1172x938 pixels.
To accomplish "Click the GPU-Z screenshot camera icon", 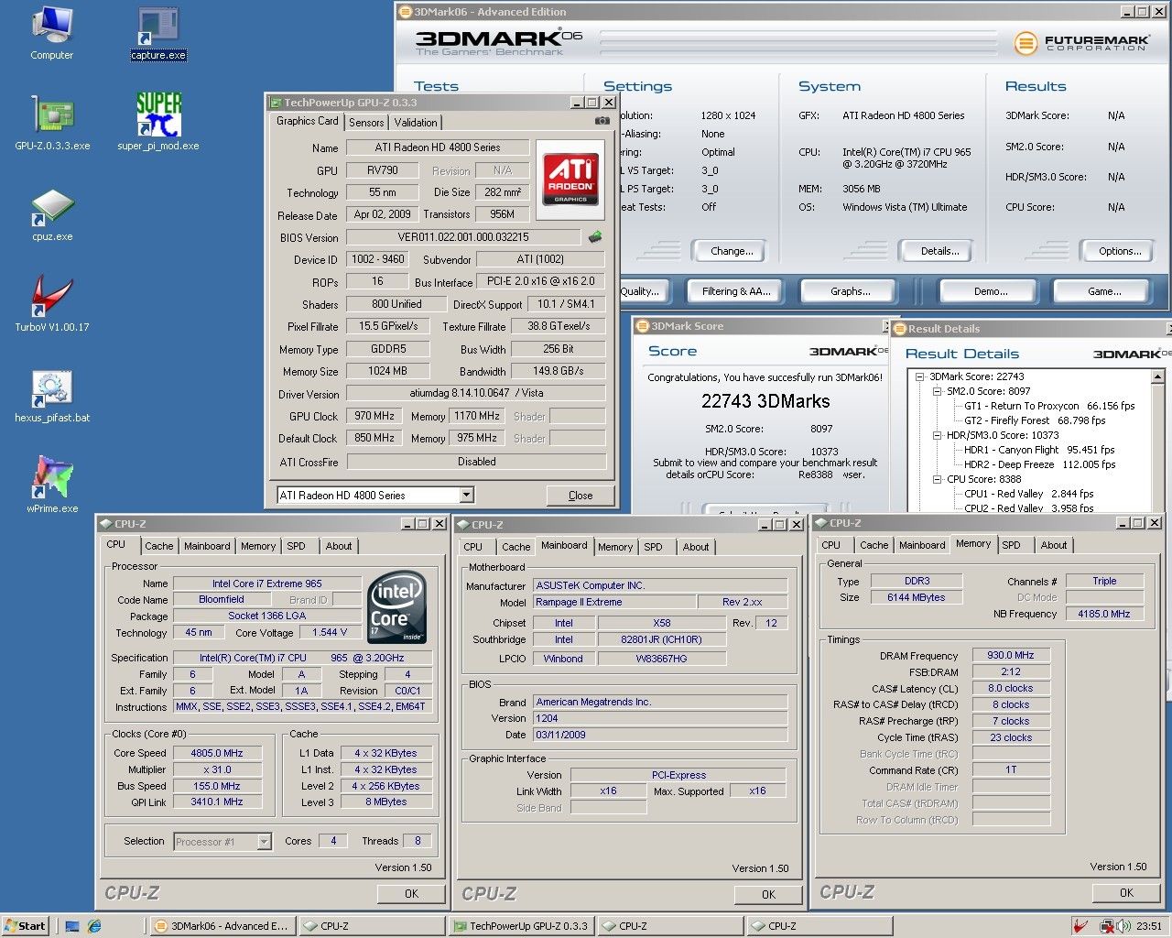I will coord(602,121).
